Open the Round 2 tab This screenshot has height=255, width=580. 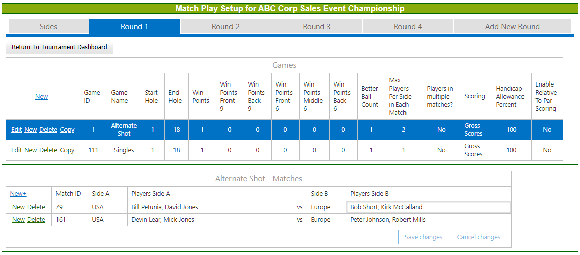coord(225,27)
